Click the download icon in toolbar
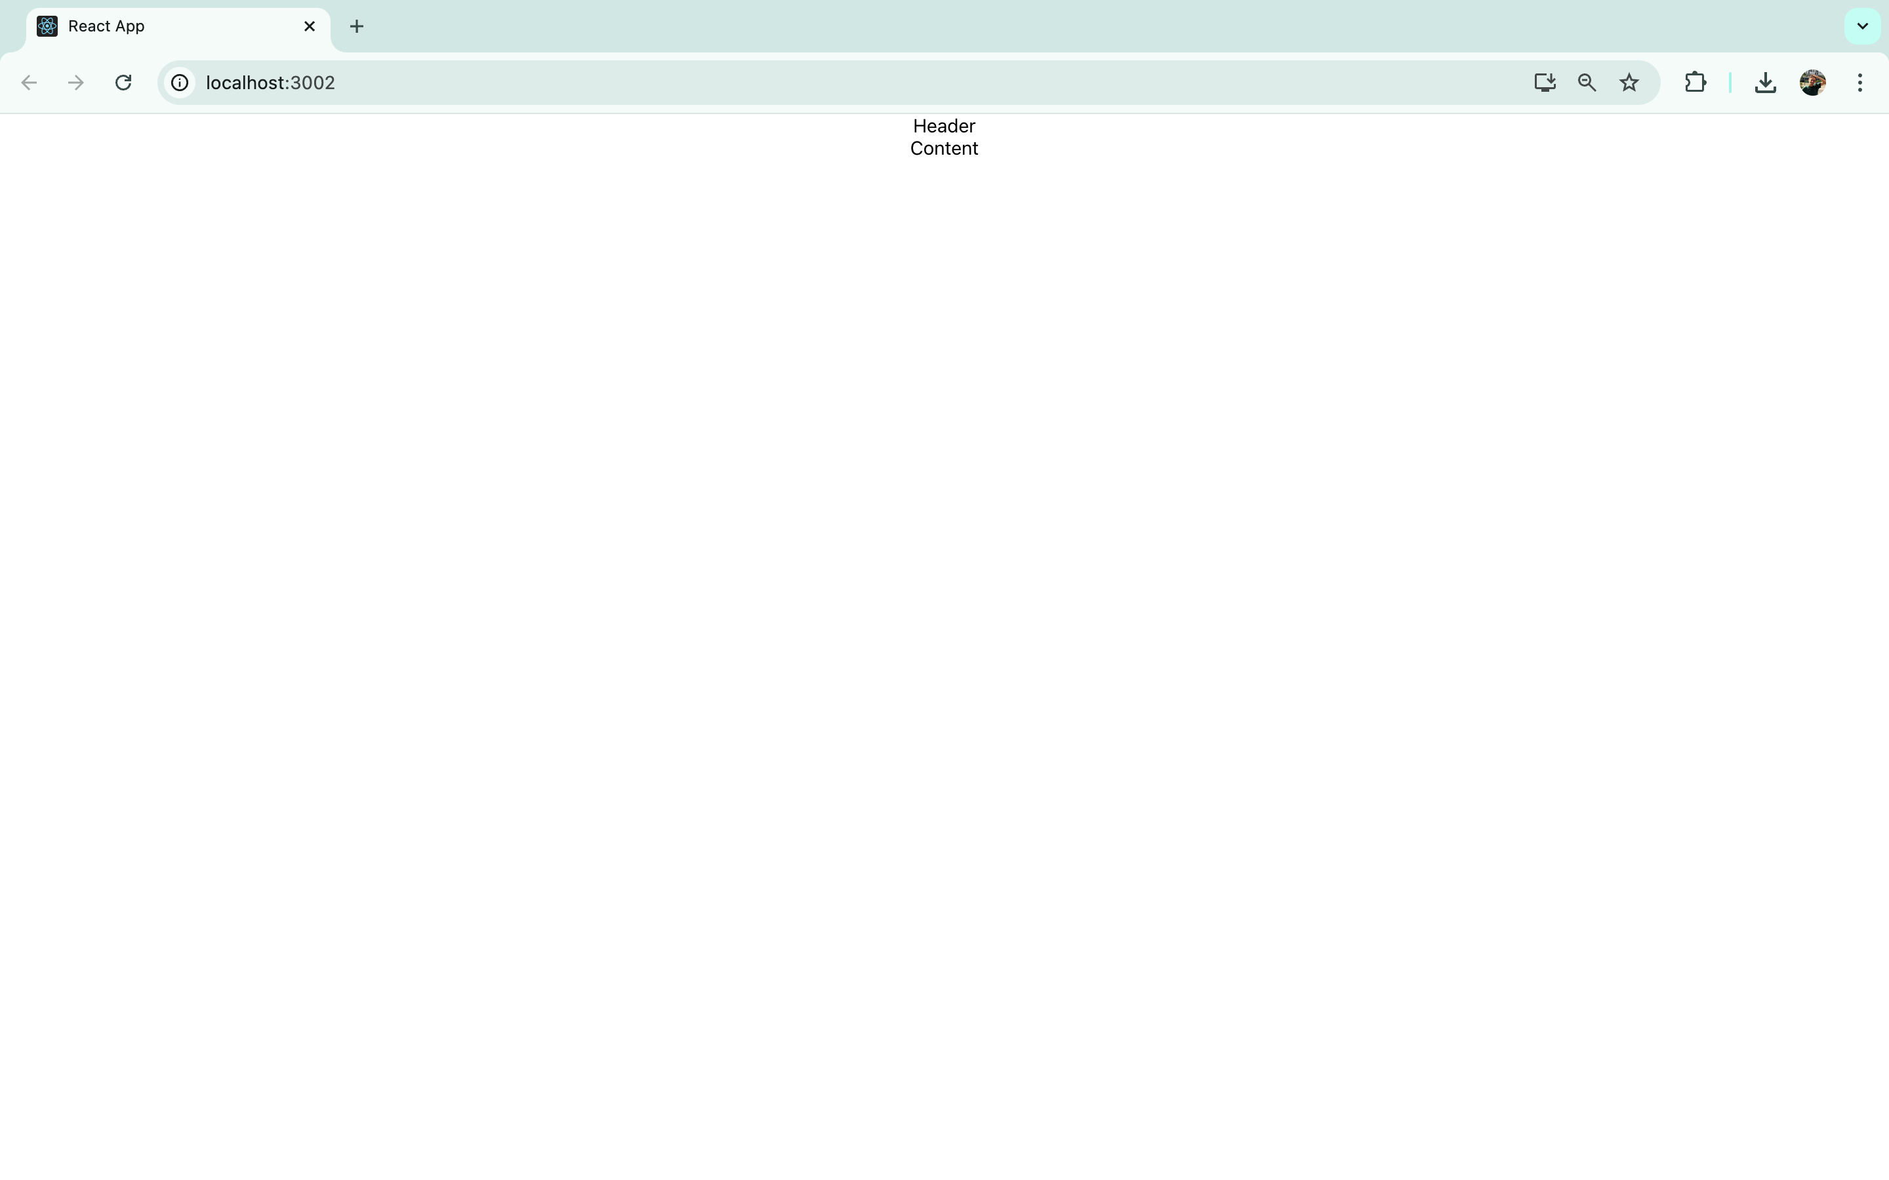1889x1180 pixels. (x=1765, y=81)
